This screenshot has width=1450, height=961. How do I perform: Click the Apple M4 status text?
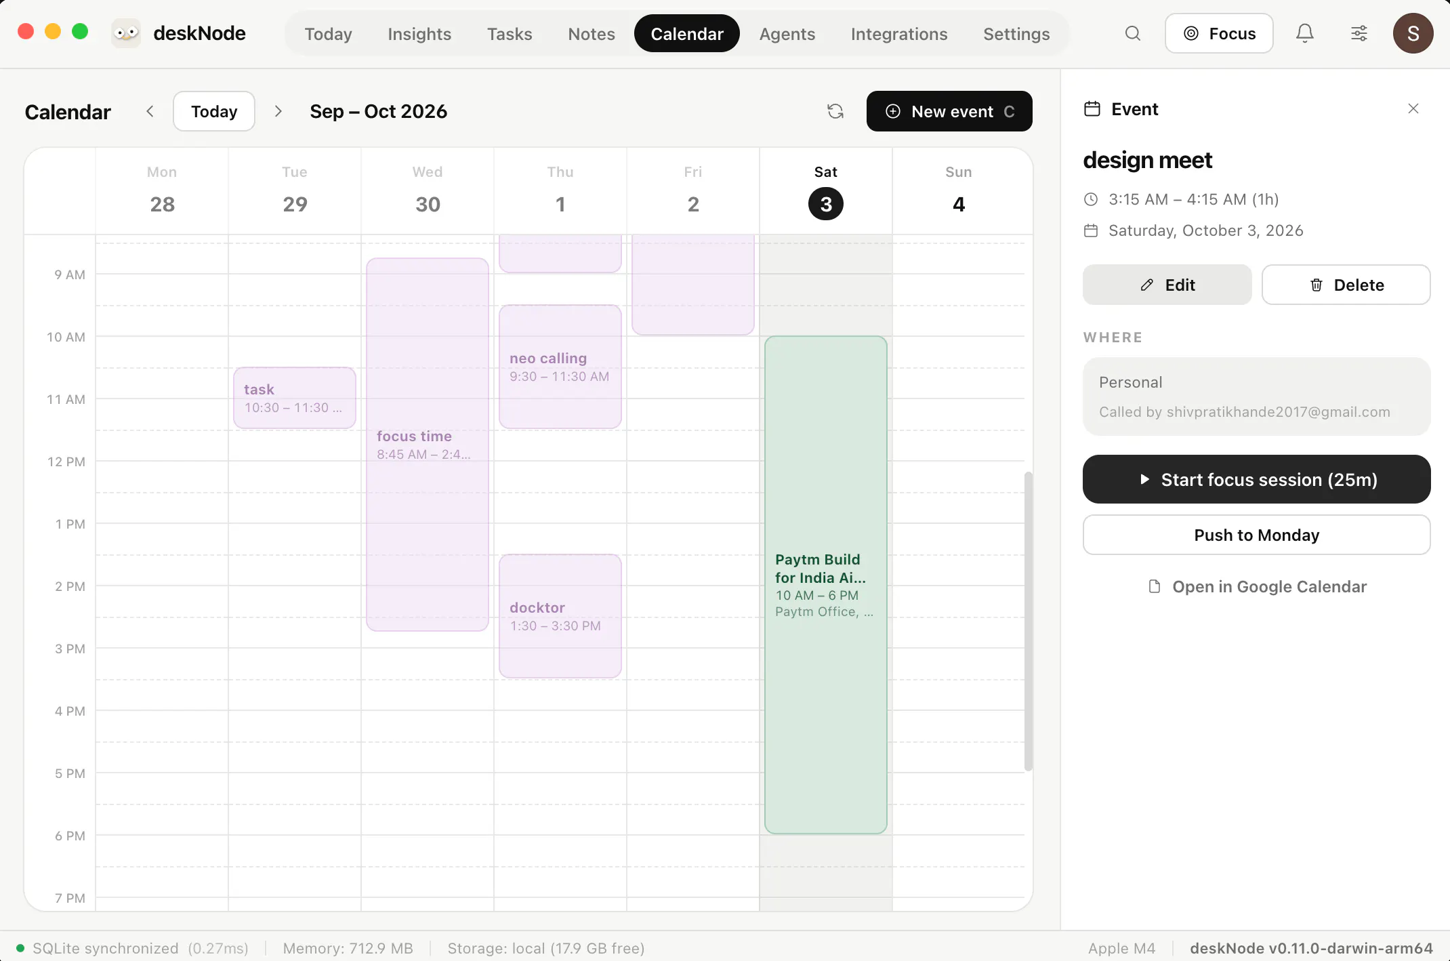point(1122,948)
